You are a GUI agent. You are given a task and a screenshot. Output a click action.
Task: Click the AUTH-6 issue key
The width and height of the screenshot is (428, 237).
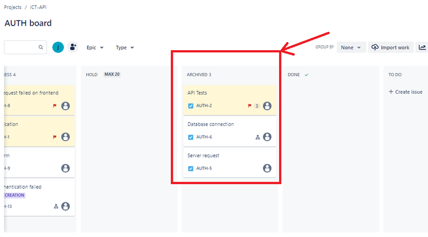pos(204,137)
